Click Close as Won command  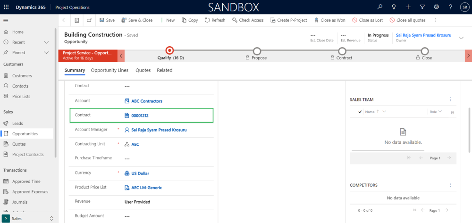329,20
